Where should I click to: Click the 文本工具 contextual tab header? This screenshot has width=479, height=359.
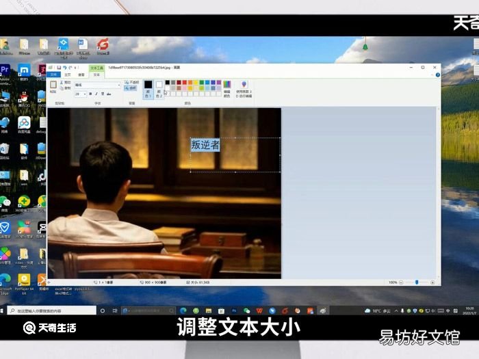tap(96, 68)
